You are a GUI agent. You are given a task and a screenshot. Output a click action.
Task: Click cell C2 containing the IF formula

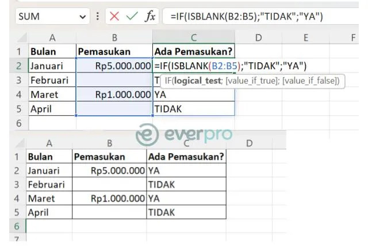pyautogui.click(x=194, y=66)
